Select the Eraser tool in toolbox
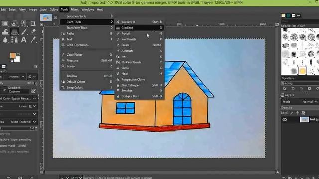 pyautogui.click(x=33, y=32)
